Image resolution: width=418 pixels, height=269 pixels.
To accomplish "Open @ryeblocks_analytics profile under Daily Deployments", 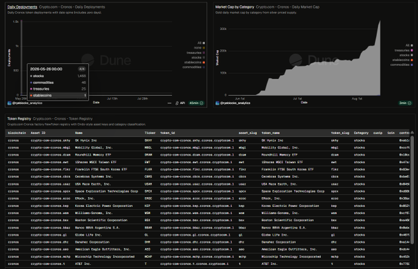I will (27, 103).
